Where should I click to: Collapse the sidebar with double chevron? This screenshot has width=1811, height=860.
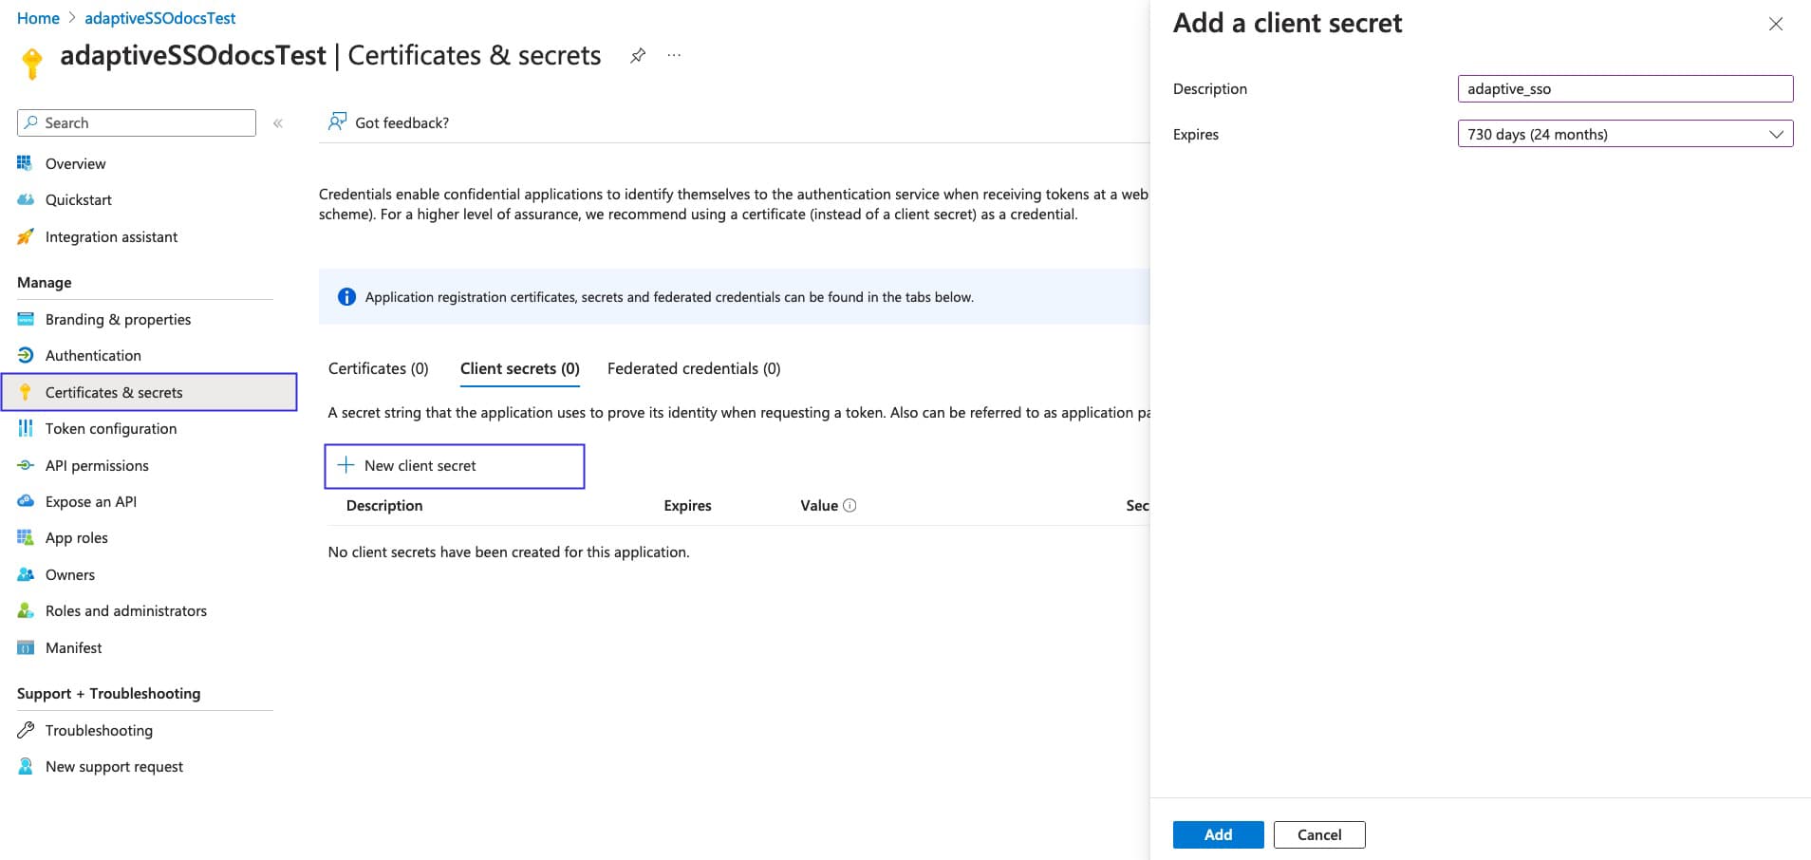click(x=278, y=123)
